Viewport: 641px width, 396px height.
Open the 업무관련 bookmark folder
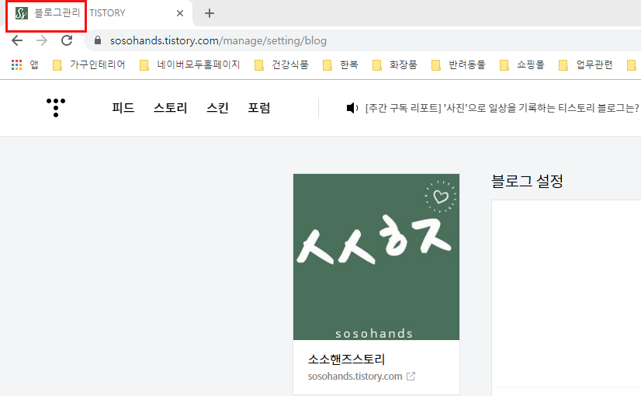pos(586,64)
